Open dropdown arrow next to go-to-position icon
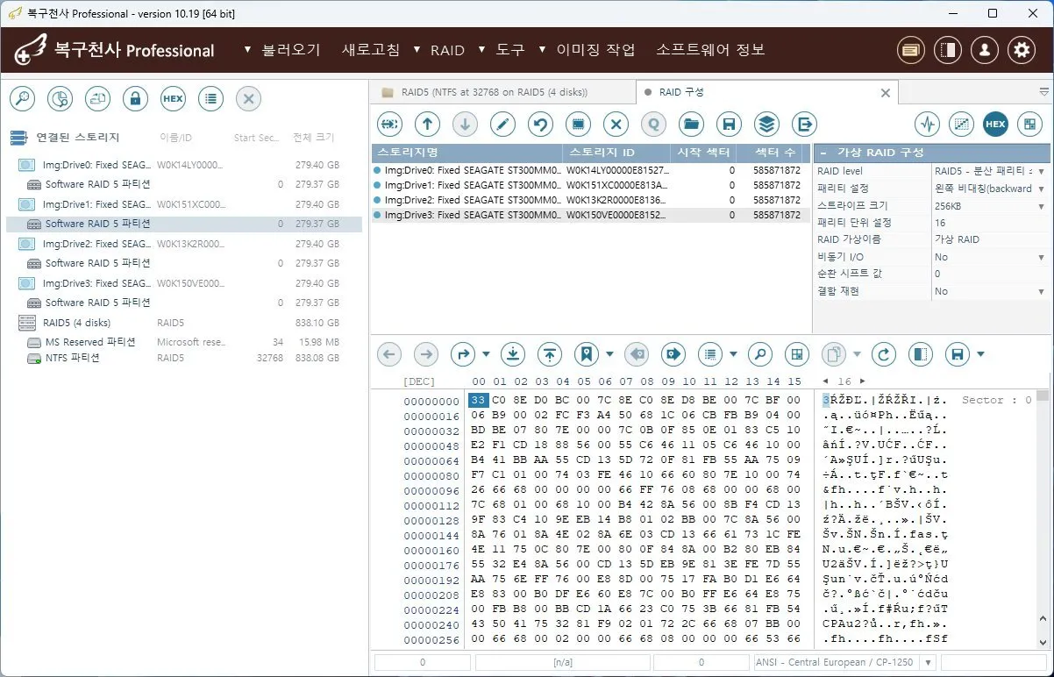This screenshot has width=1054, height=677. [x=486, y=355]
